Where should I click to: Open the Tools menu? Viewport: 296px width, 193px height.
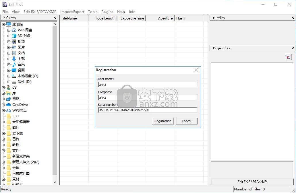coord(93,12)
